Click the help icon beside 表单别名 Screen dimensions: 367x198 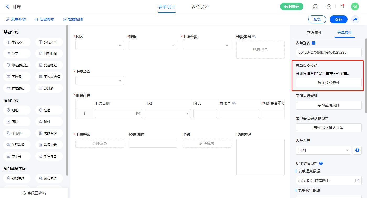[314, 43]
